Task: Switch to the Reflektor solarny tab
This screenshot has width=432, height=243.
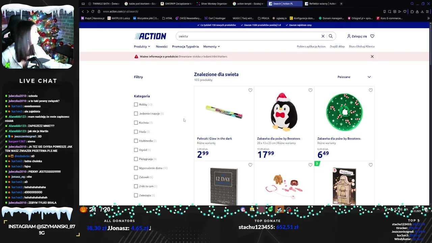Action: click(x=321, y=4)
